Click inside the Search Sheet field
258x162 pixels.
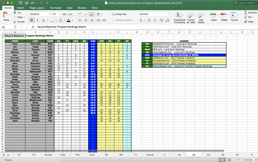point(248,3)
